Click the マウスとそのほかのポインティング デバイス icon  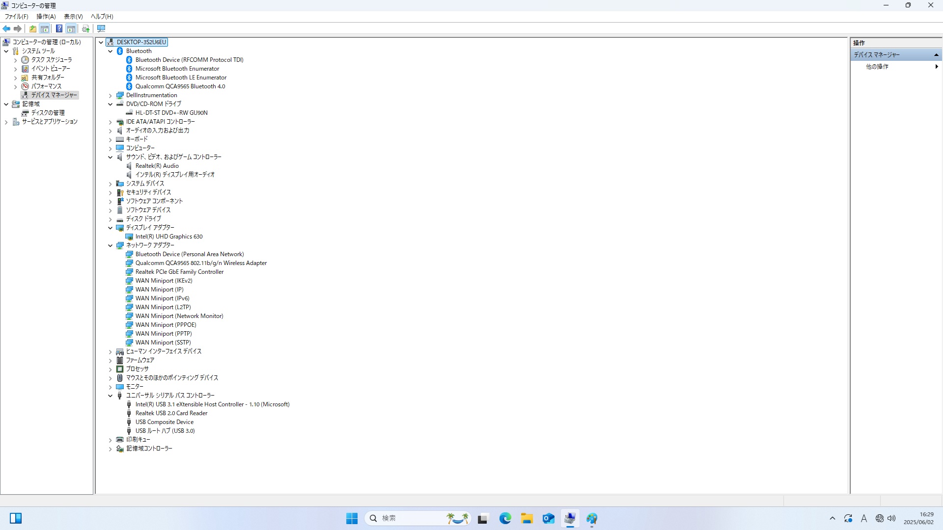click(120, 378)
